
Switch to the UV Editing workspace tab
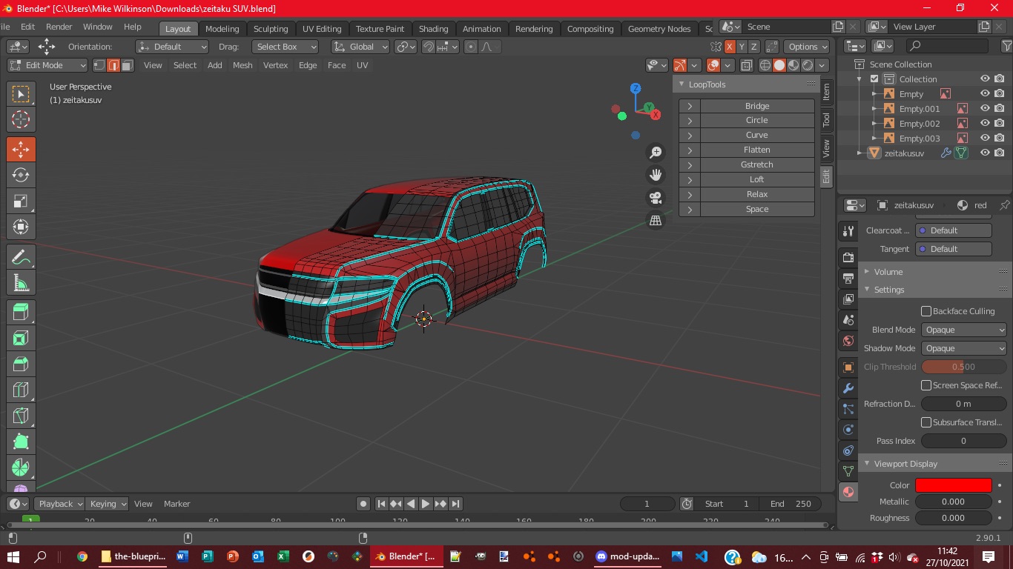(x=322, y=29)
